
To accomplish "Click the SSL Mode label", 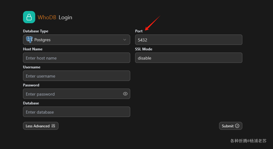I will point(144,49).
